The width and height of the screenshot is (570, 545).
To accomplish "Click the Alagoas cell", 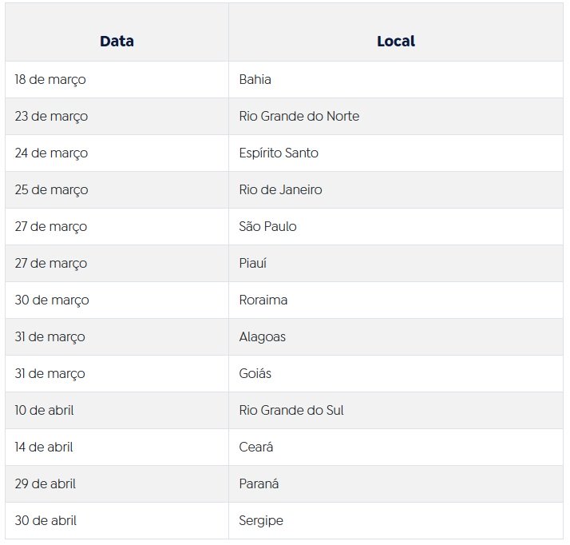I will tap(263, 337).
